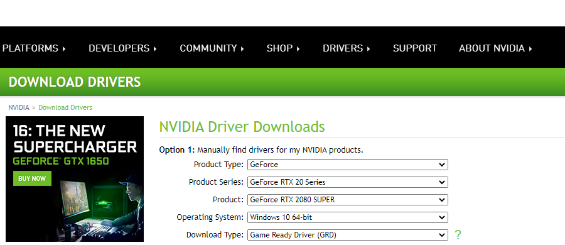The image size is (565, 245).
Task: Click the GeForce GTX 1650 ad image
Action: pyautogui.click(x=75, y=179)
